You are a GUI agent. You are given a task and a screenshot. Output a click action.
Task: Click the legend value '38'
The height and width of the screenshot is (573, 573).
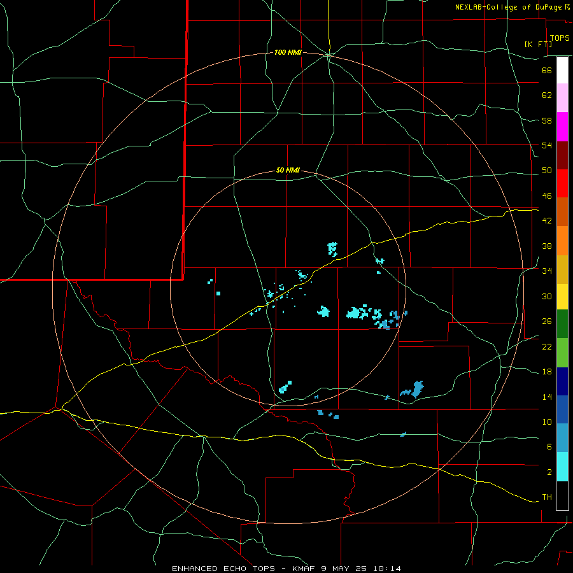(547, 246)
